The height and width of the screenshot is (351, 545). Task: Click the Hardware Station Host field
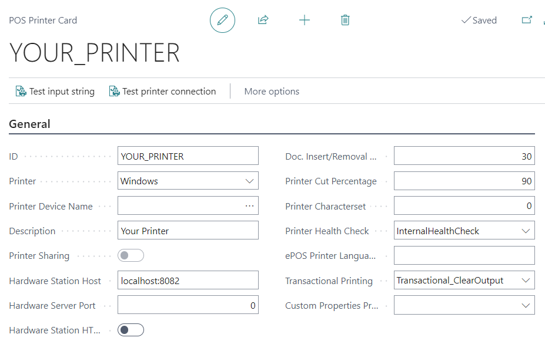pyautogui.click(x=188, y=281)
